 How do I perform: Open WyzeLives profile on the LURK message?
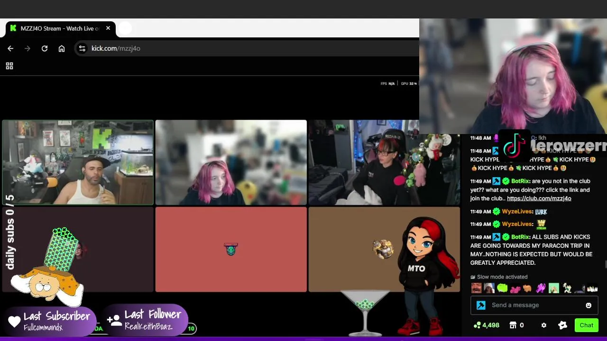517,212
